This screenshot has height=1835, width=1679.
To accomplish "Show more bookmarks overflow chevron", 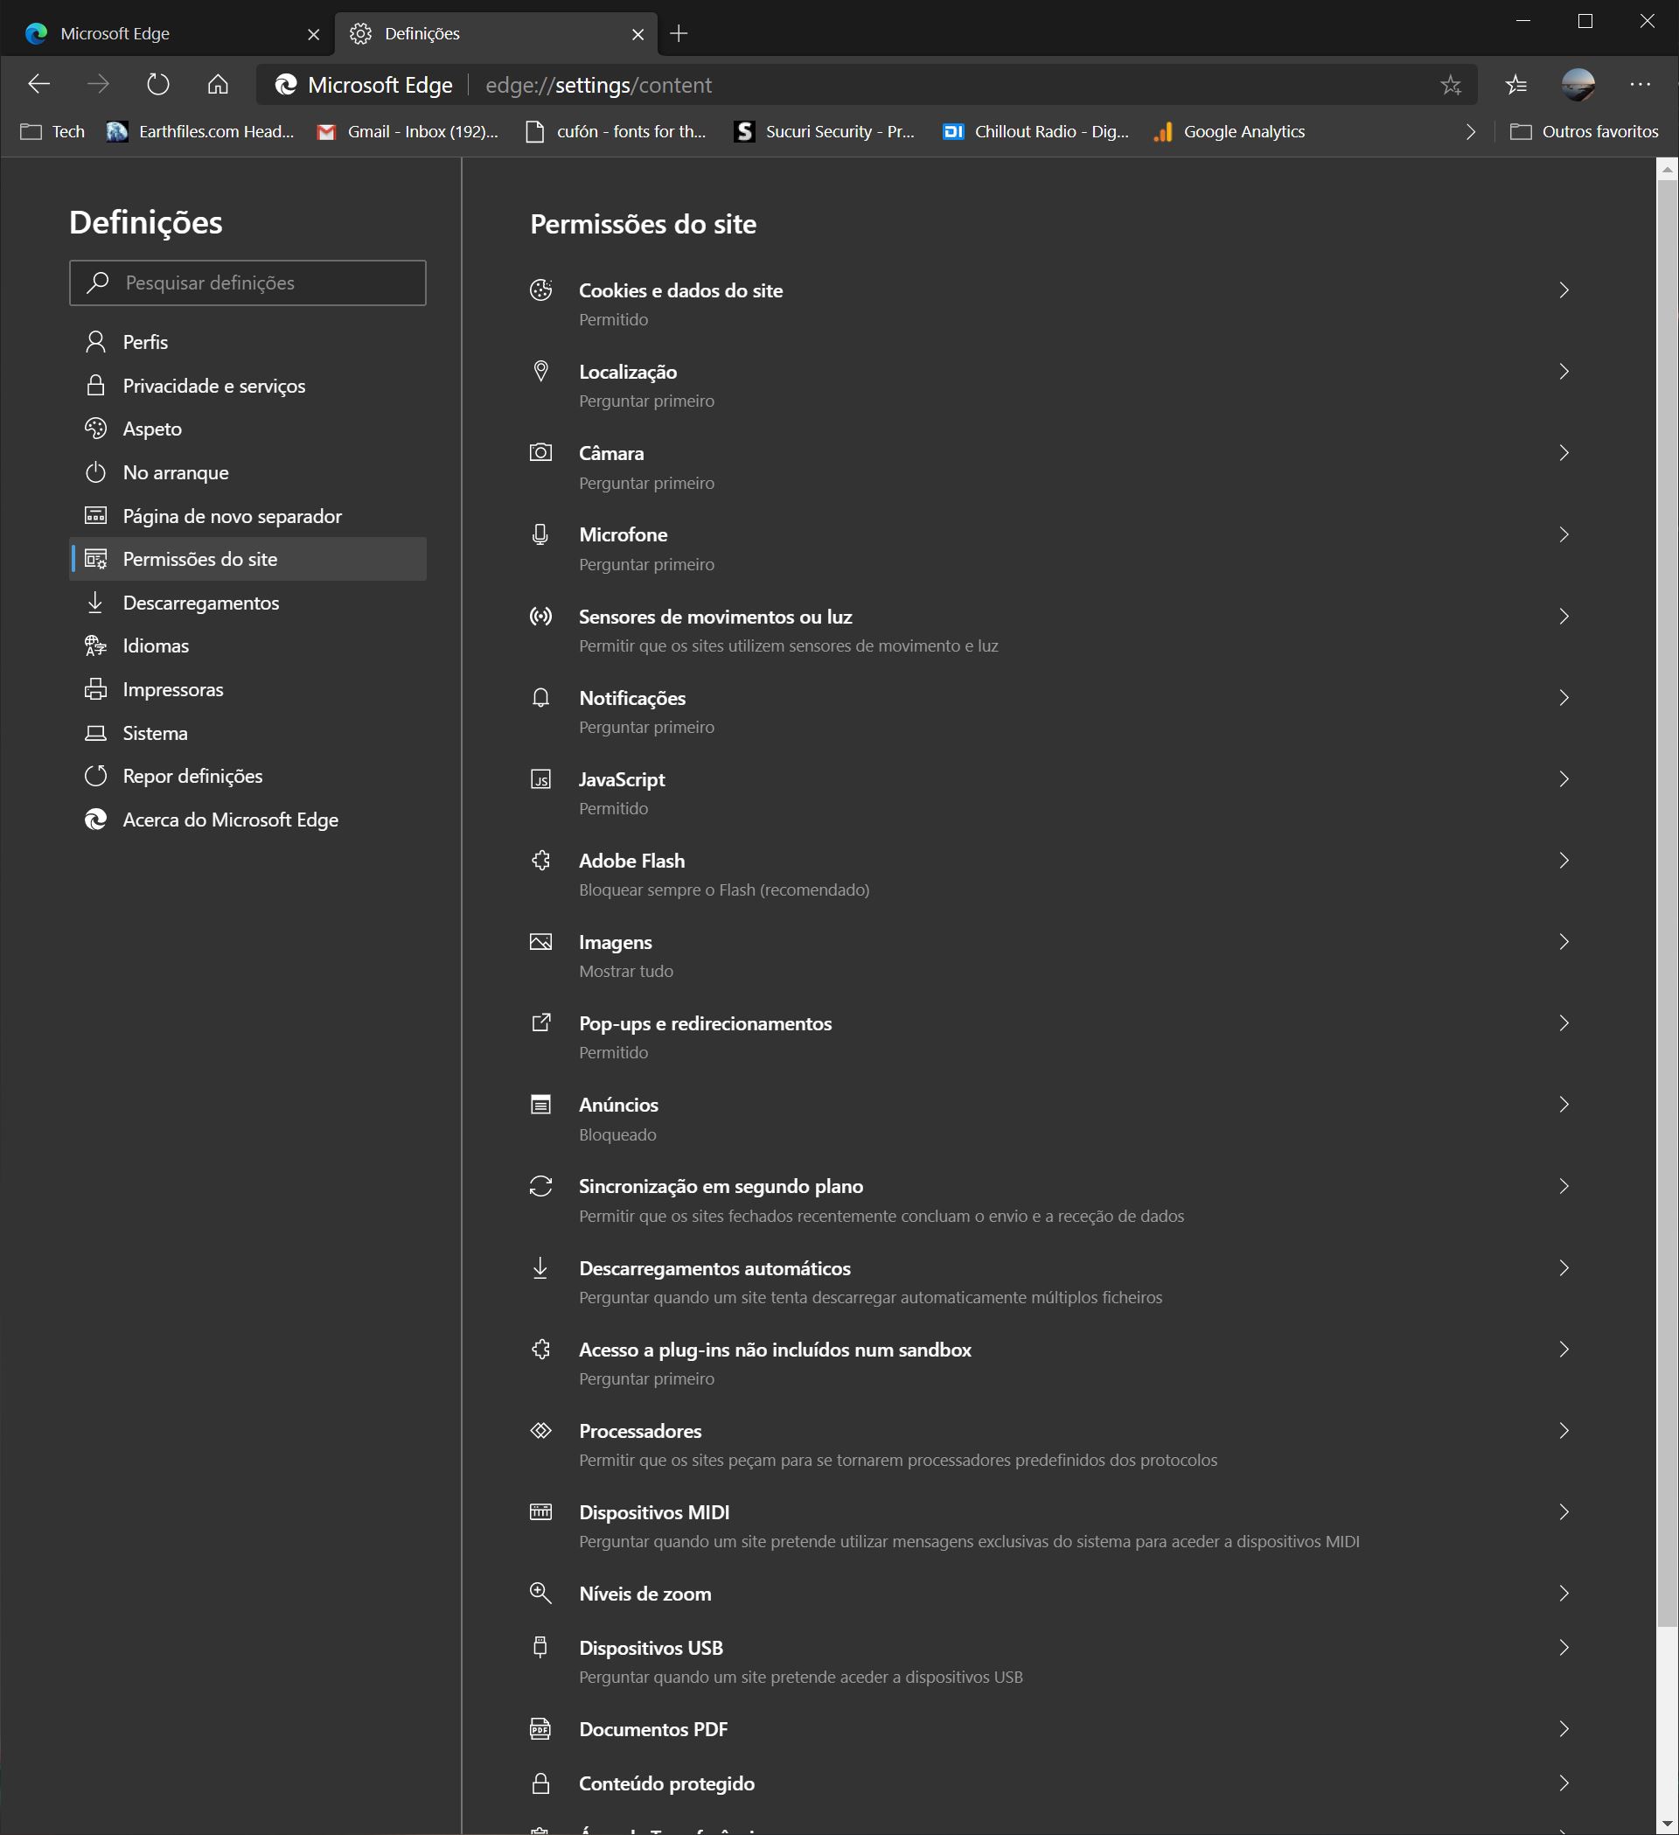I will point(1471,132).
